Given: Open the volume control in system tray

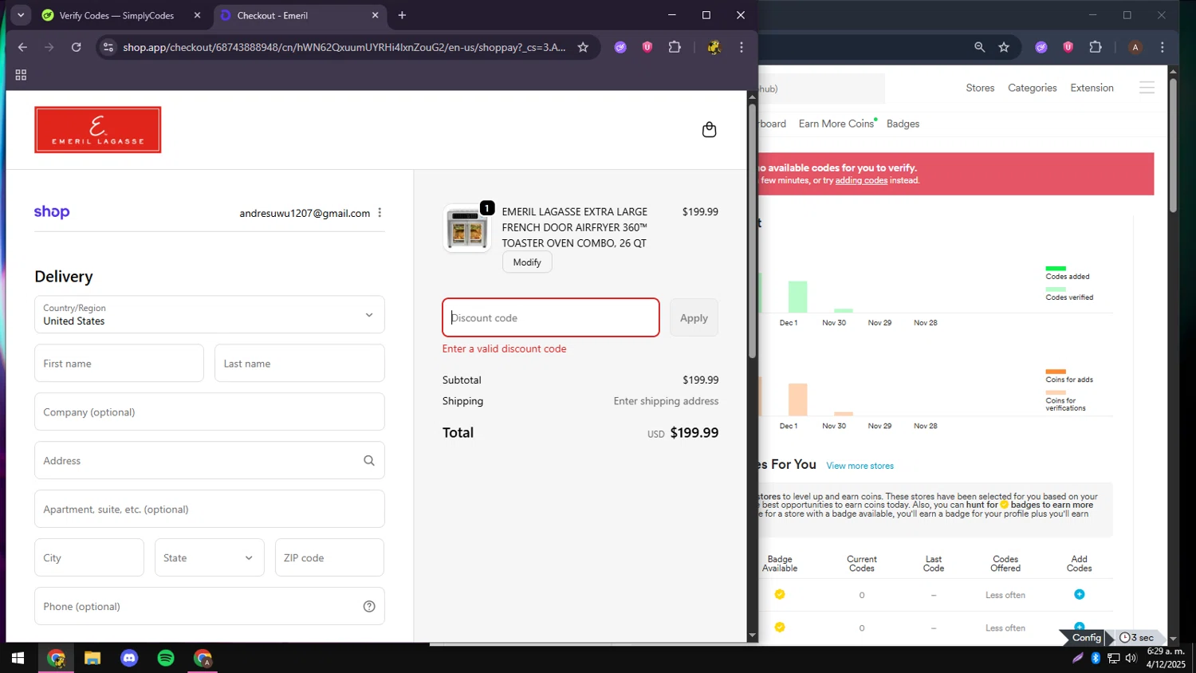Looking at the screenshot, I should pos(1131,658).
